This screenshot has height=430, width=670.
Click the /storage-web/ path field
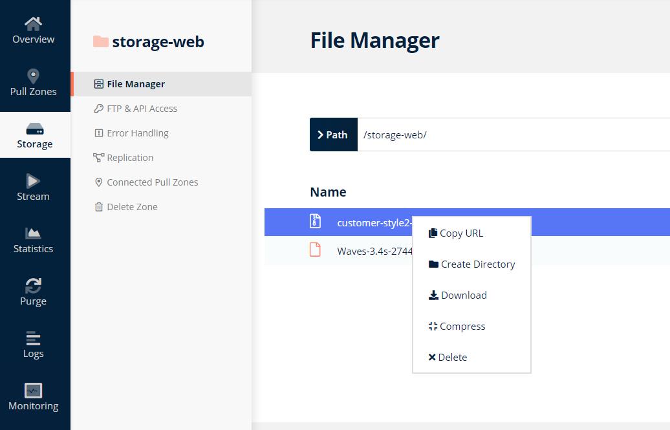click(513, 134)
